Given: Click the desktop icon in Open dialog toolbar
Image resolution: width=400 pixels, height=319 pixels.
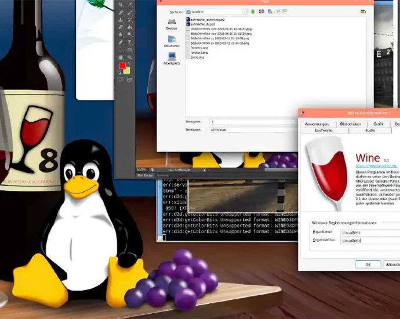Looking at the screenshot, I should (261, 12).
